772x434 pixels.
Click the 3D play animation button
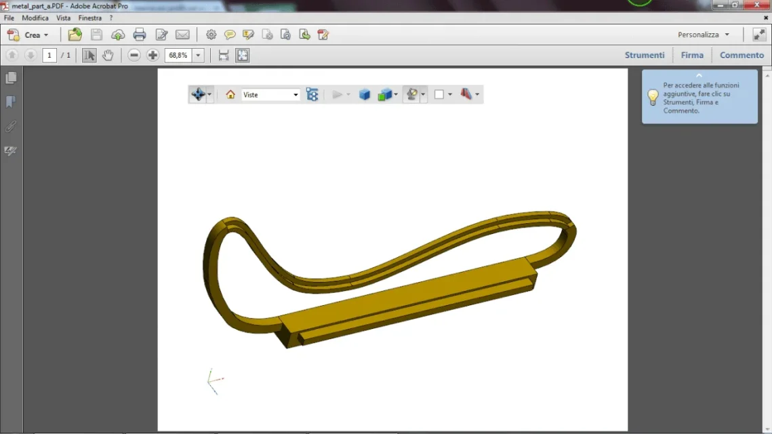point(337,94)
